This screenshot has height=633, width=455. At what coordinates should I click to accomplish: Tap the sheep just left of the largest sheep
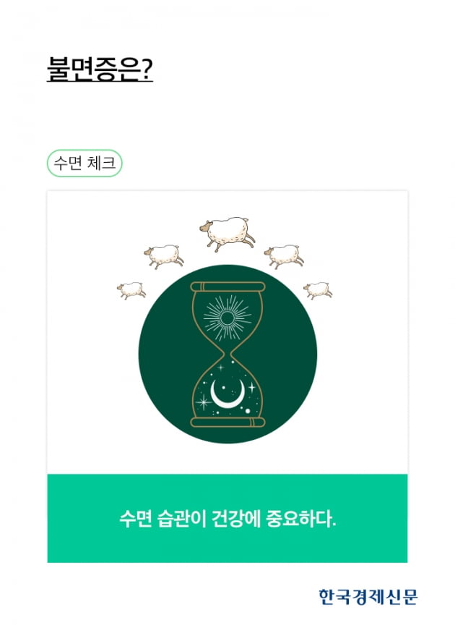coord(165,256)
